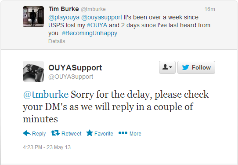Open the 16m timestamp link
Screen dimensions: 238x165
[x=209, y=9]
